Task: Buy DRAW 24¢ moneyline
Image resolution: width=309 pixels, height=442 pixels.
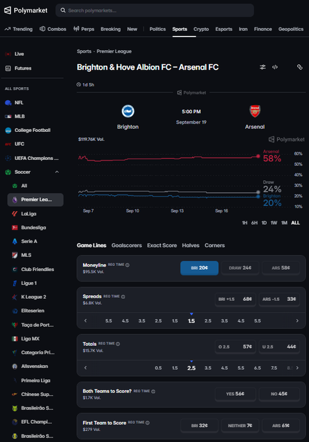Action: point(240,268)
